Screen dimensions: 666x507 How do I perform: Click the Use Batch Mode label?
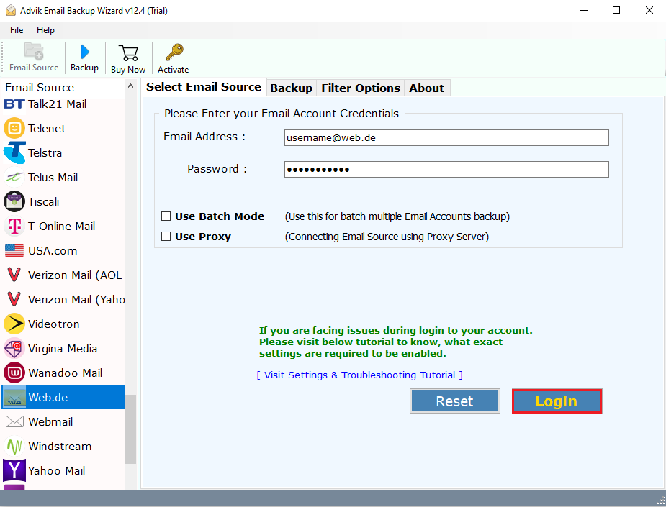[220, 216]
